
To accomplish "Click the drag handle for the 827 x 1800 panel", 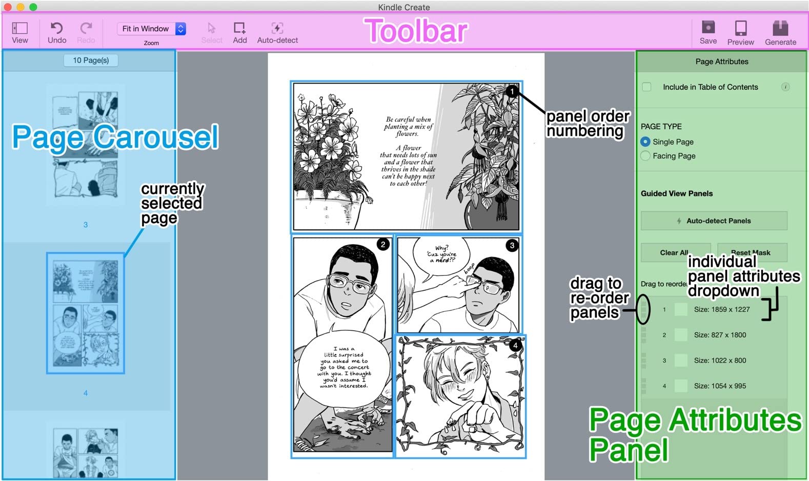I will coord(644,335).
